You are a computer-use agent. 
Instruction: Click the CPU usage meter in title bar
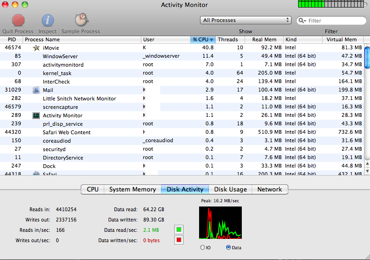click(x=331, y=4)
